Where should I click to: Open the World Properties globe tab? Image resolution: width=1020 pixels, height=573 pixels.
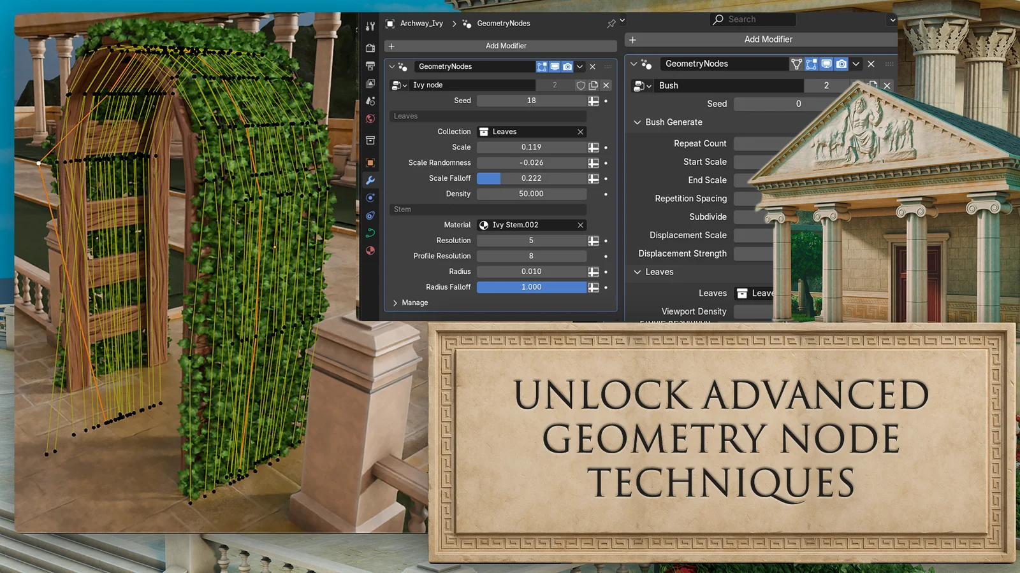[x=370, y=118]
